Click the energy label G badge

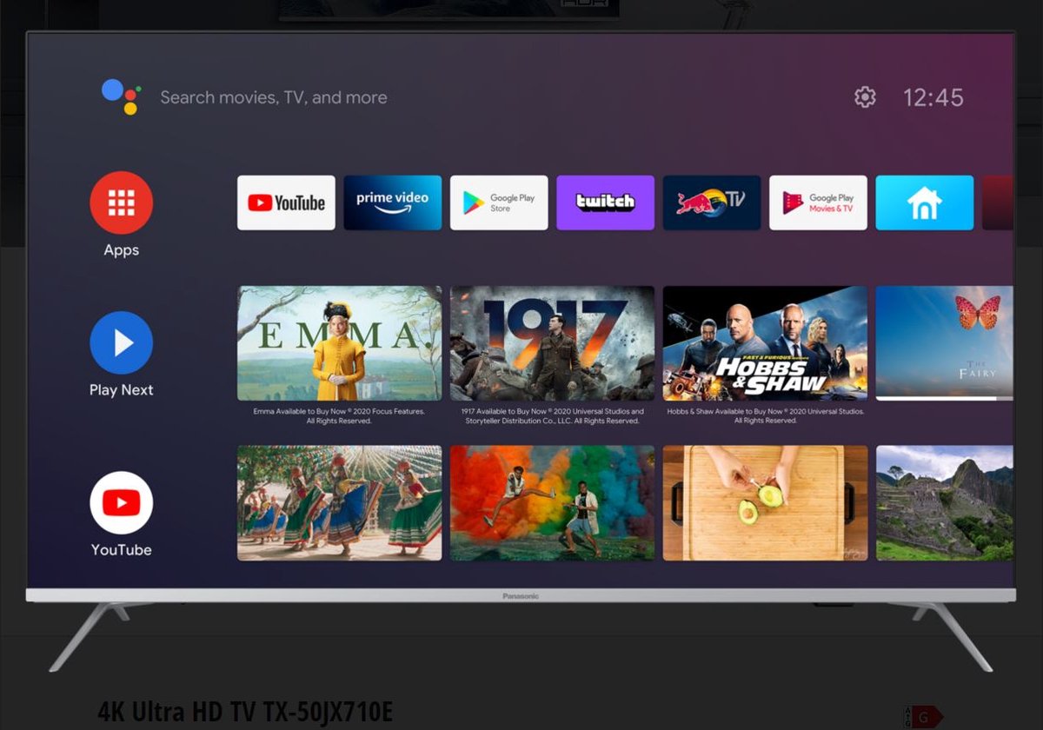point(923,717)
